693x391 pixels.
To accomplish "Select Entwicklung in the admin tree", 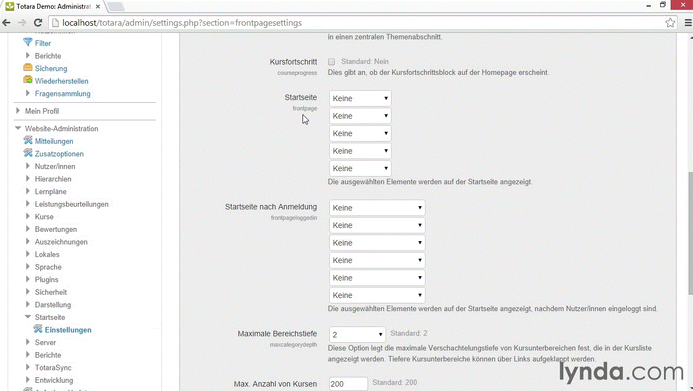I will click(x=54, y=380).
